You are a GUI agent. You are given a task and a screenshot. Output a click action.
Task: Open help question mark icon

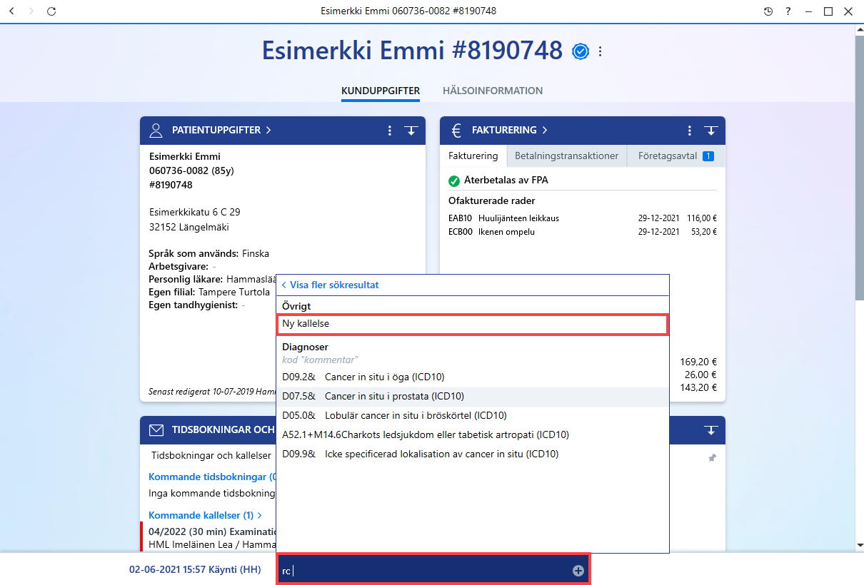click(788, 11)
